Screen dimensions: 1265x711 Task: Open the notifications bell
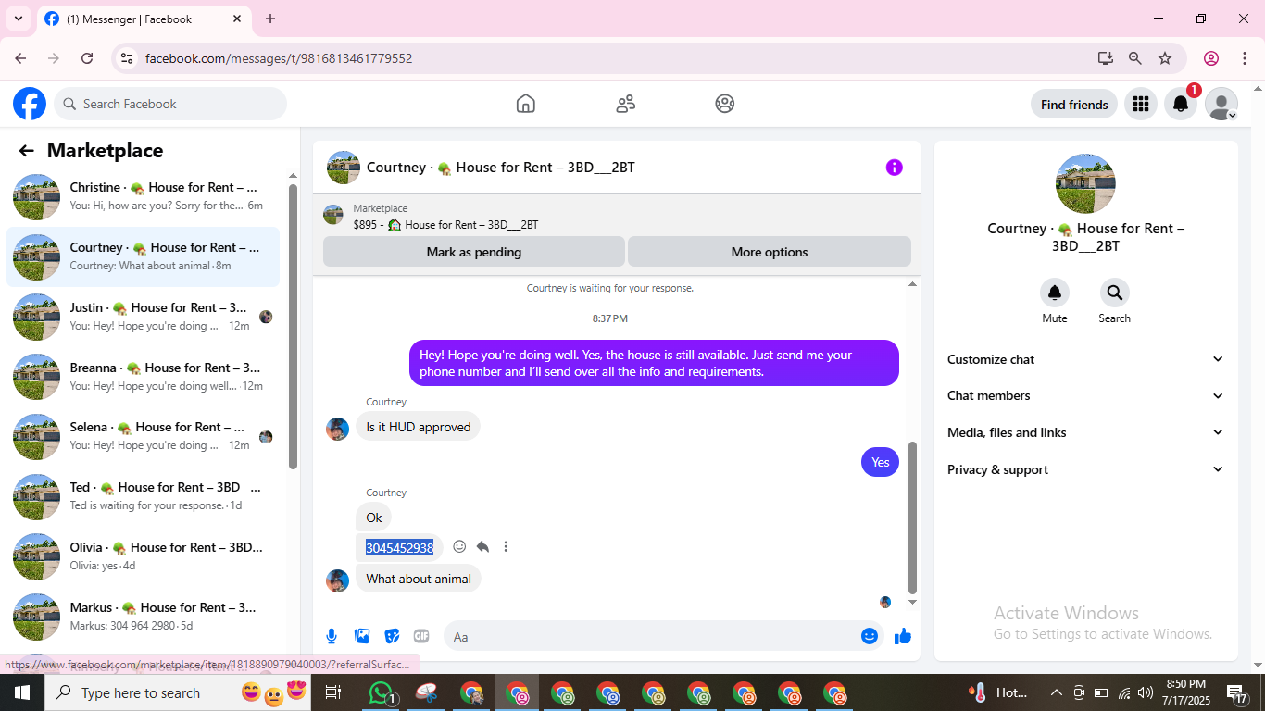(x=1181, y=104)
